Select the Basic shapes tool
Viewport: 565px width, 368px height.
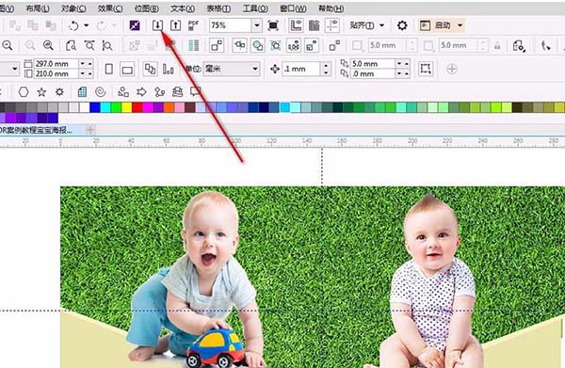(123, 92)
